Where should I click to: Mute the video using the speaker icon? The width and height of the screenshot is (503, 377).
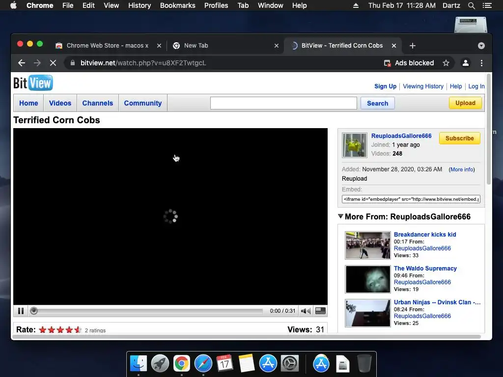pos(306,311)
